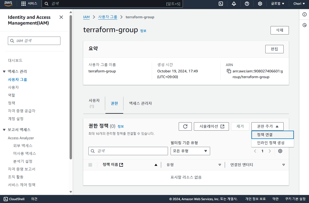Switch to the 액세스 관리자 tab
Screen dimensions: 309x203
pyautogui.click(x=140, y=103)
